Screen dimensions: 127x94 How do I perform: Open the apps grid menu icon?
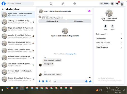(112, 4)
